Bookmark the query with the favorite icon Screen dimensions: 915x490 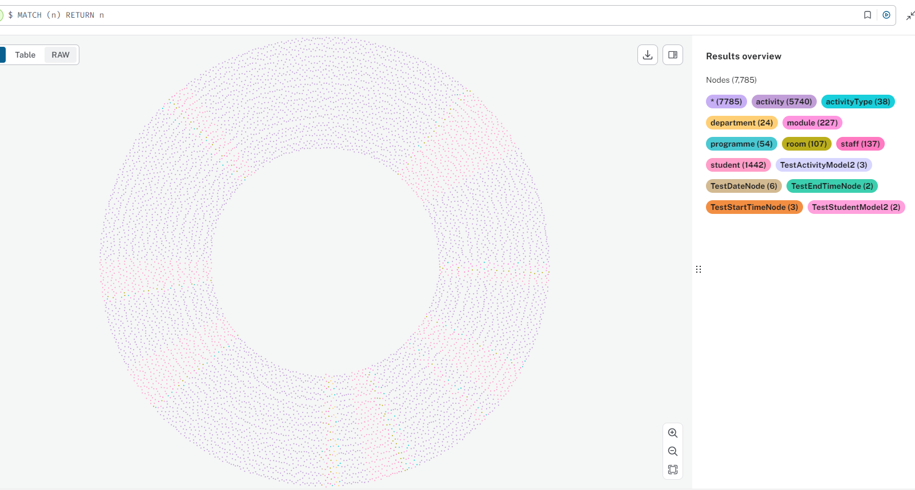(867, 15)
